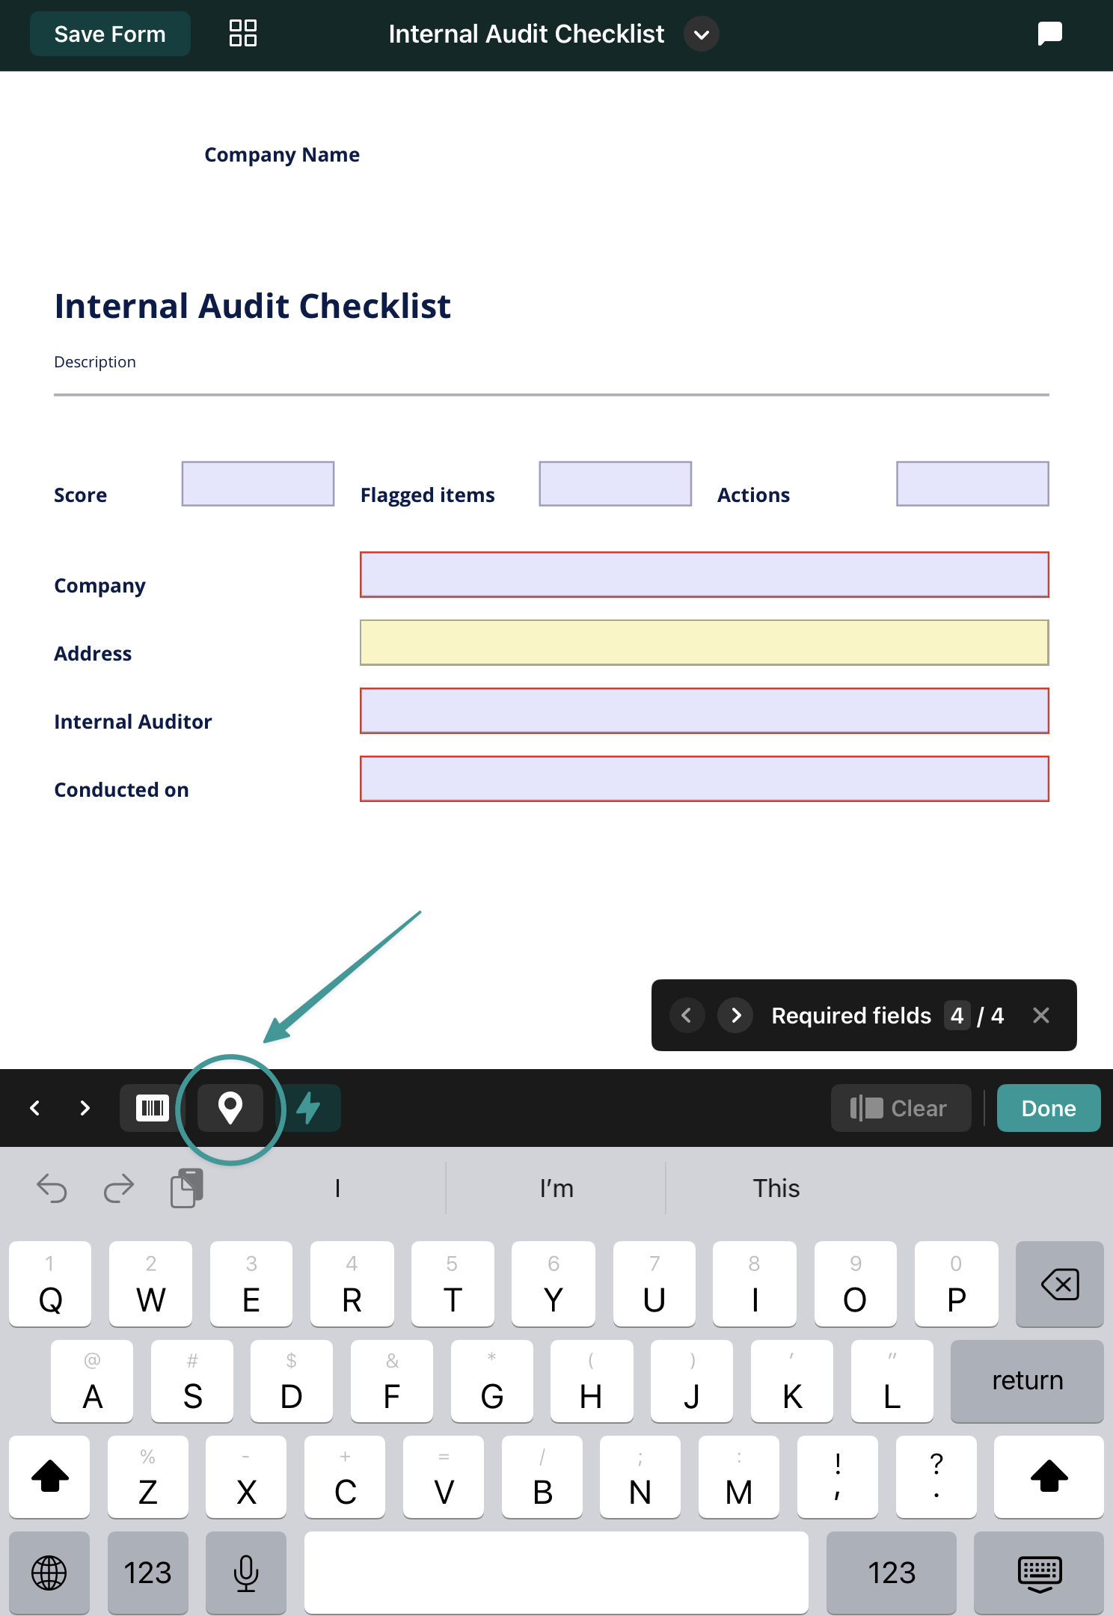
Task: Clear the current field contents
Action: [x=901, y=1108]
